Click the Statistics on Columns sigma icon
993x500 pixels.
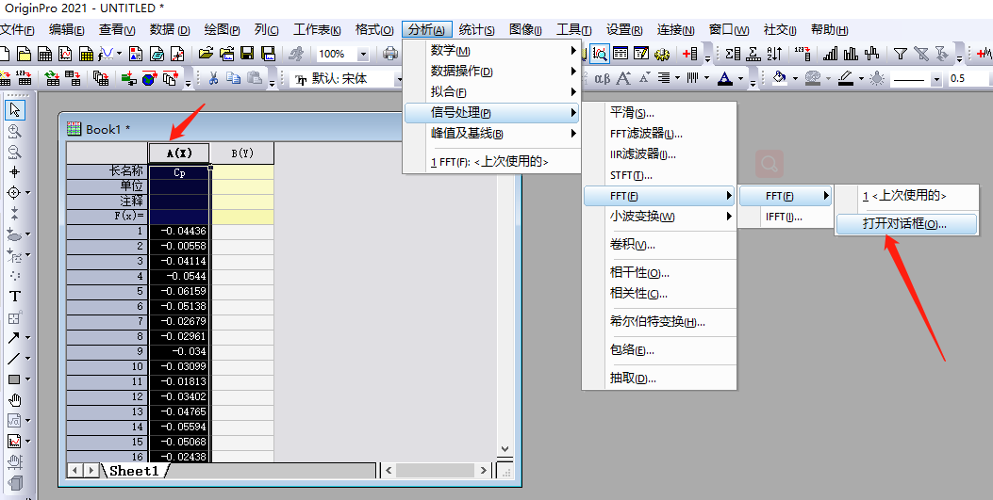(733, 54)
